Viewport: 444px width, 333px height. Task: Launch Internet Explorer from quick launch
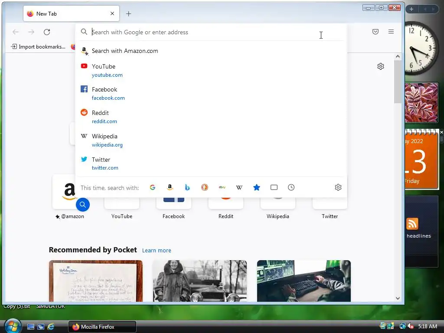[x=51, y=327]
